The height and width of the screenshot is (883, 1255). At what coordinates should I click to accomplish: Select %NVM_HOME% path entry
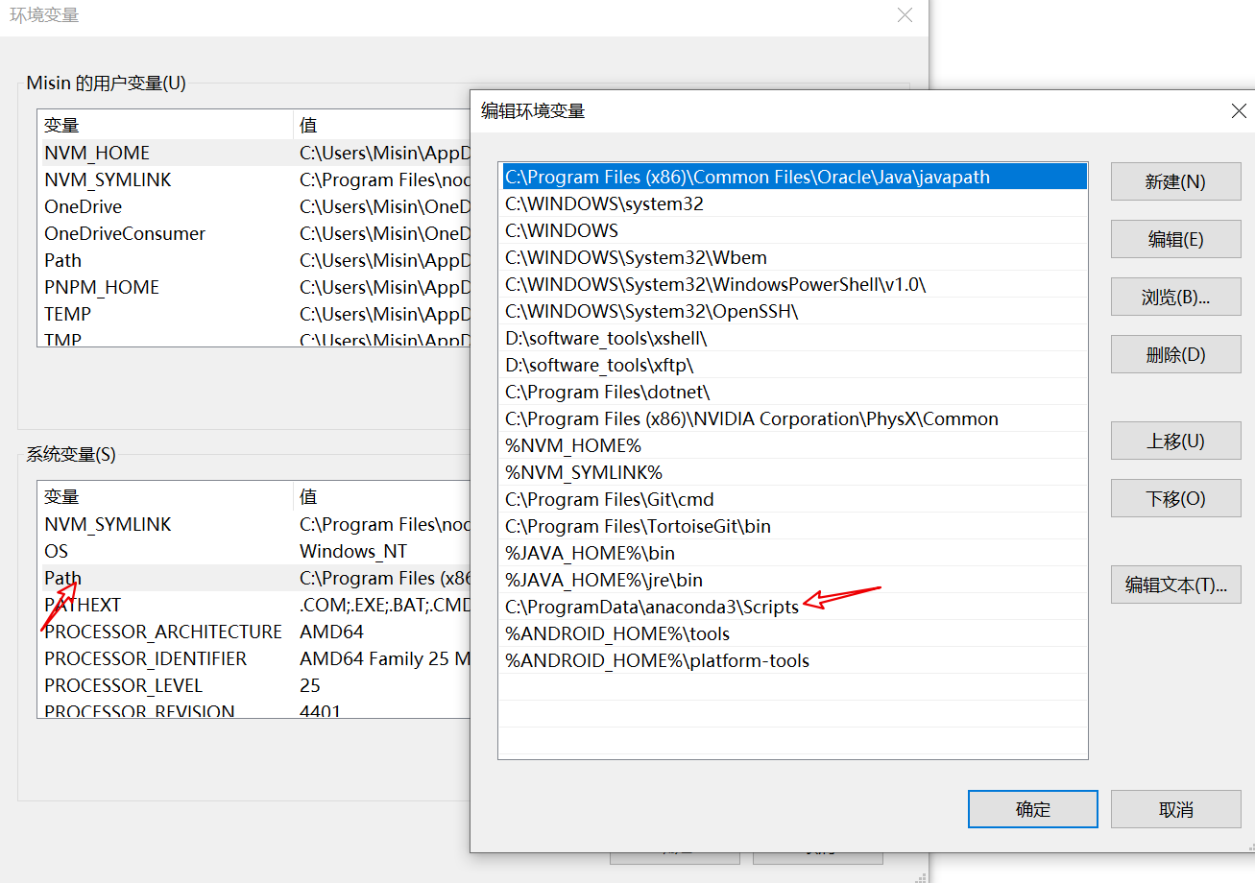(573, 445)
